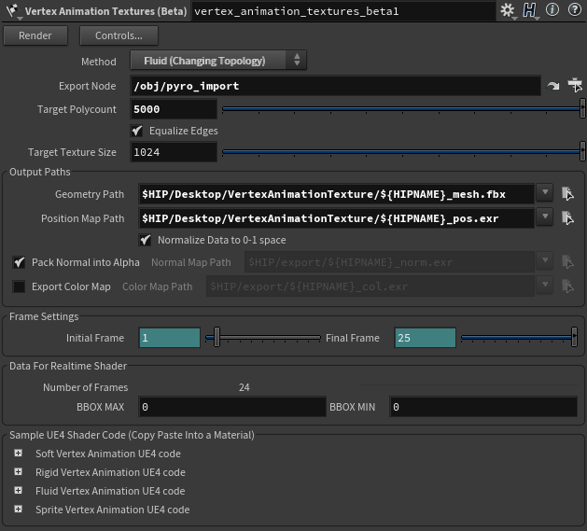This screenshot has height=531, width=587.
Task: Expand Soft Vertex Animation UE4 code
Action: 18,454
